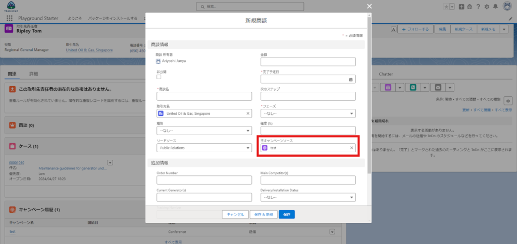The height and width of the screenshot is (244, 517).
Task: Open the 種別 picklist
Action: pos(204,131)
